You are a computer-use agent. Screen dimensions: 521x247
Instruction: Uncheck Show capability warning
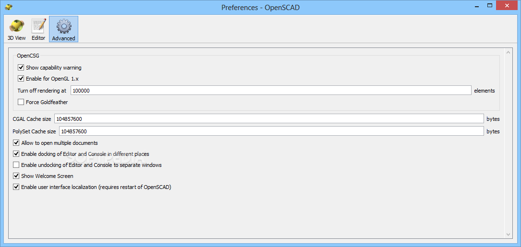click(21, 68)
